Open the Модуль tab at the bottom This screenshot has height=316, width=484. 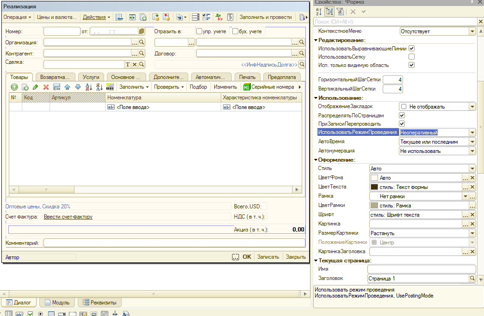pyautogui.click(x=57, y=303)
